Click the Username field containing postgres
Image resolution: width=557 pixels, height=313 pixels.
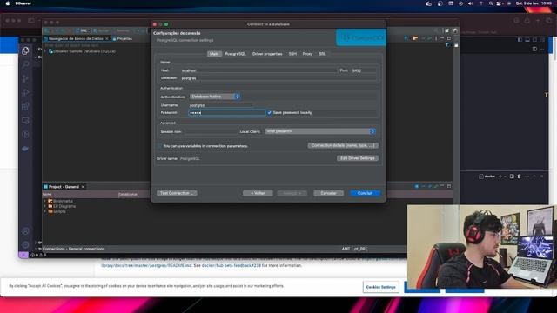220,105
